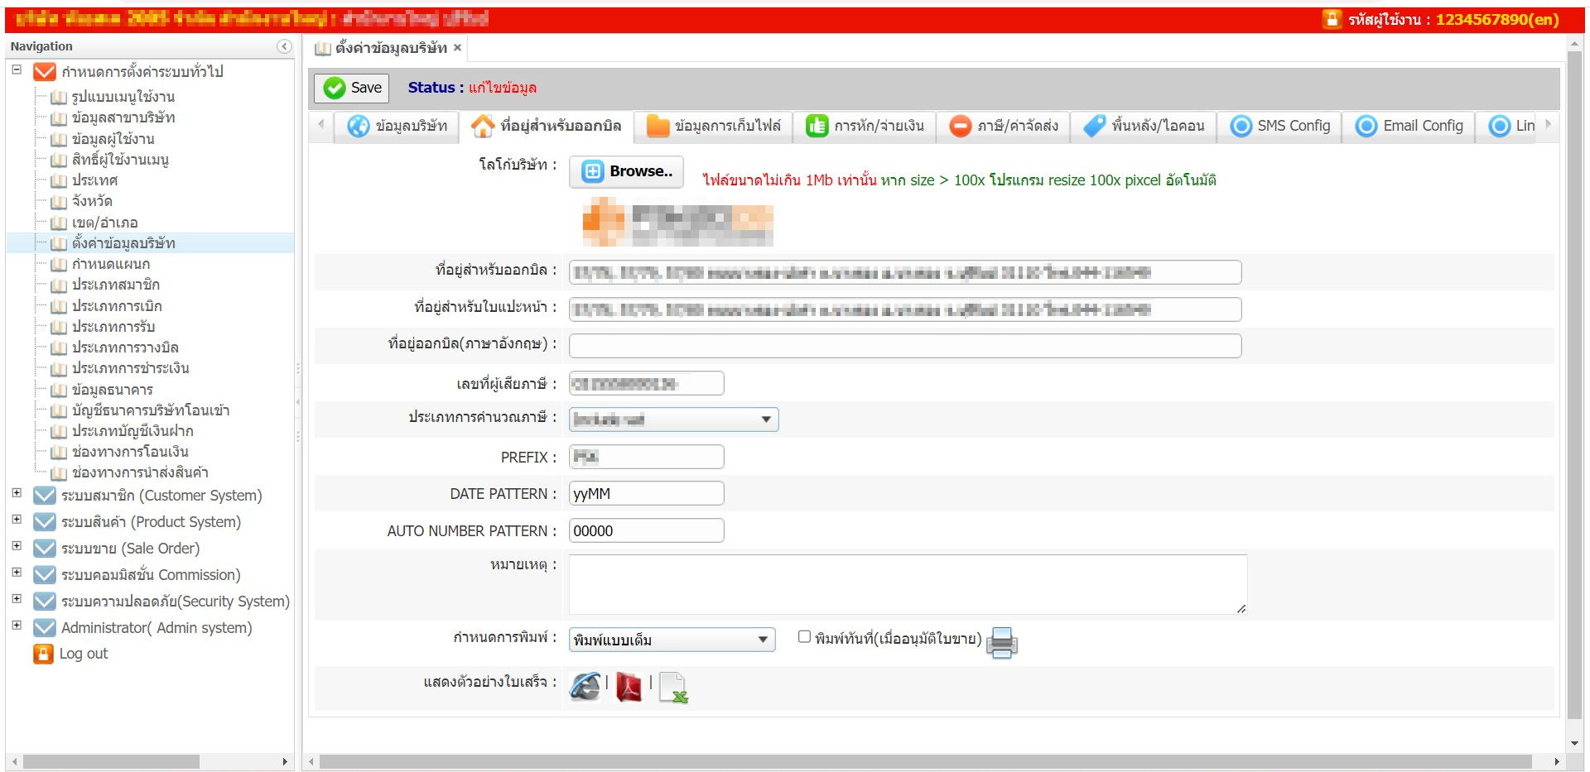Switch to the Email Config tab
Screen dimensions: 1590x772
pyautogui.click(x=1409, y=126)
